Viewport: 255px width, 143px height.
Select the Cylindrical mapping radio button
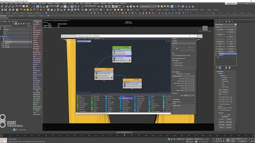(x=221, y=77)
